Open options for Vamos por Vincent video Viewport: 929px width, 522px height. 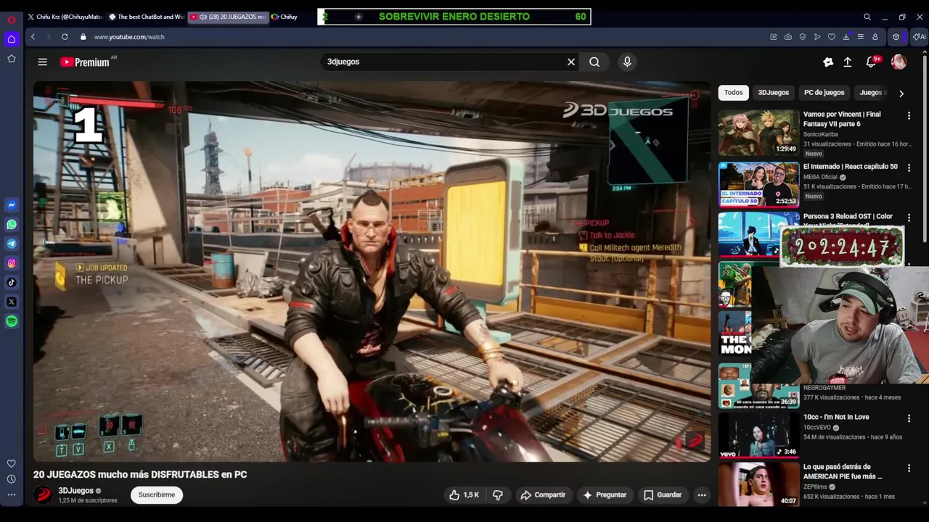click(909, 115)
